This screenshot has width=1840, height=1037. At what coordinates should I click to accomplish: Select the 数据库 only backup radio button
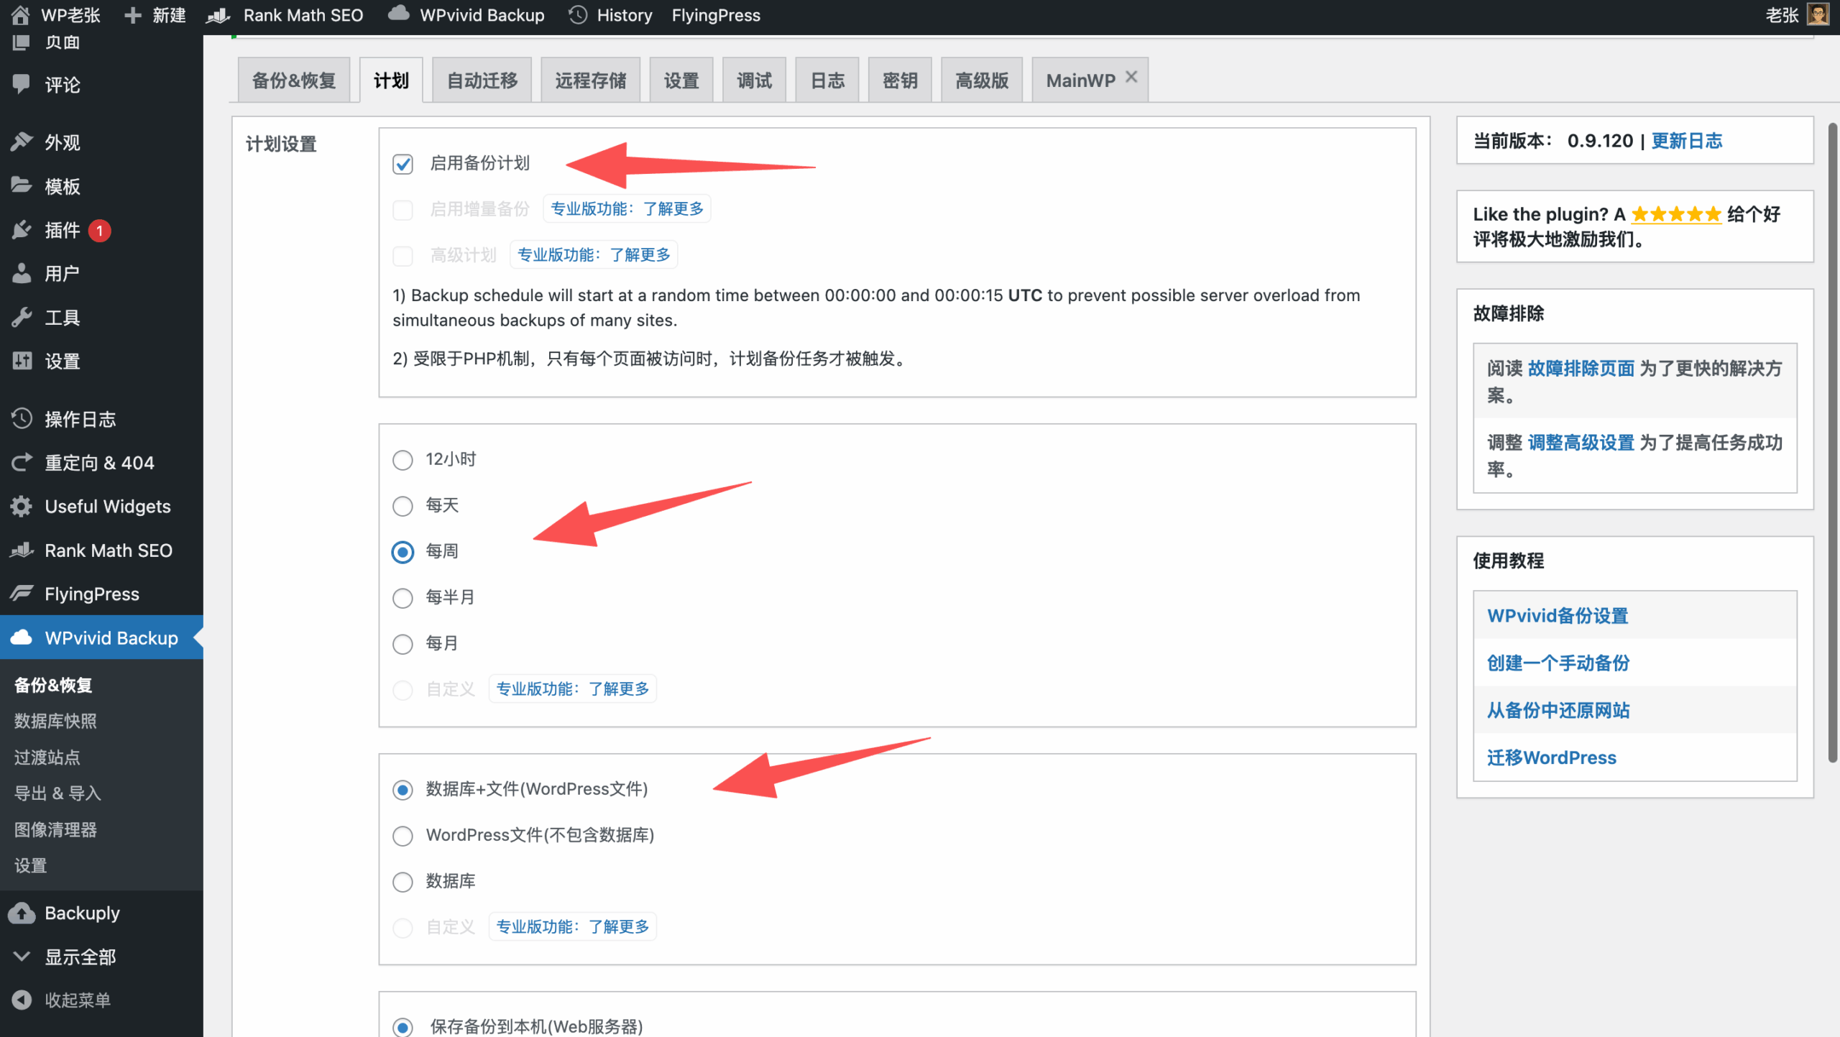click(x=402, y=882)
